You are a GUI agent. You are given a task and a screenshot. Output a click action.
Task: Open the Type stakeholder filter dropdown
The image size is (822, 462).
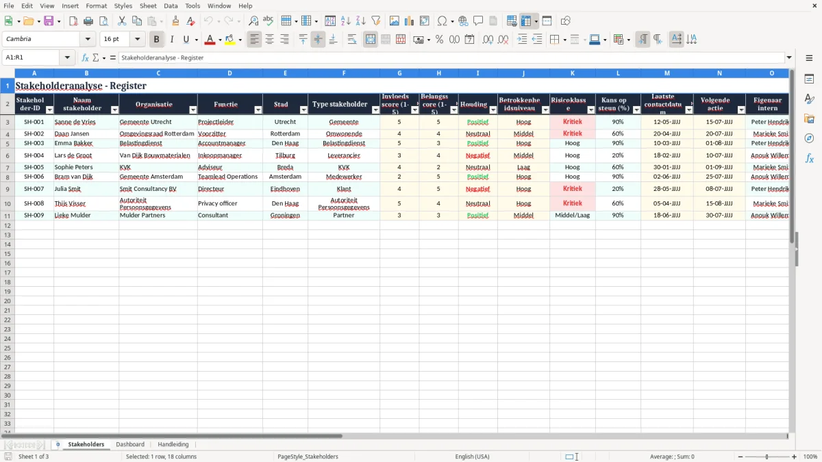point(375,110)
